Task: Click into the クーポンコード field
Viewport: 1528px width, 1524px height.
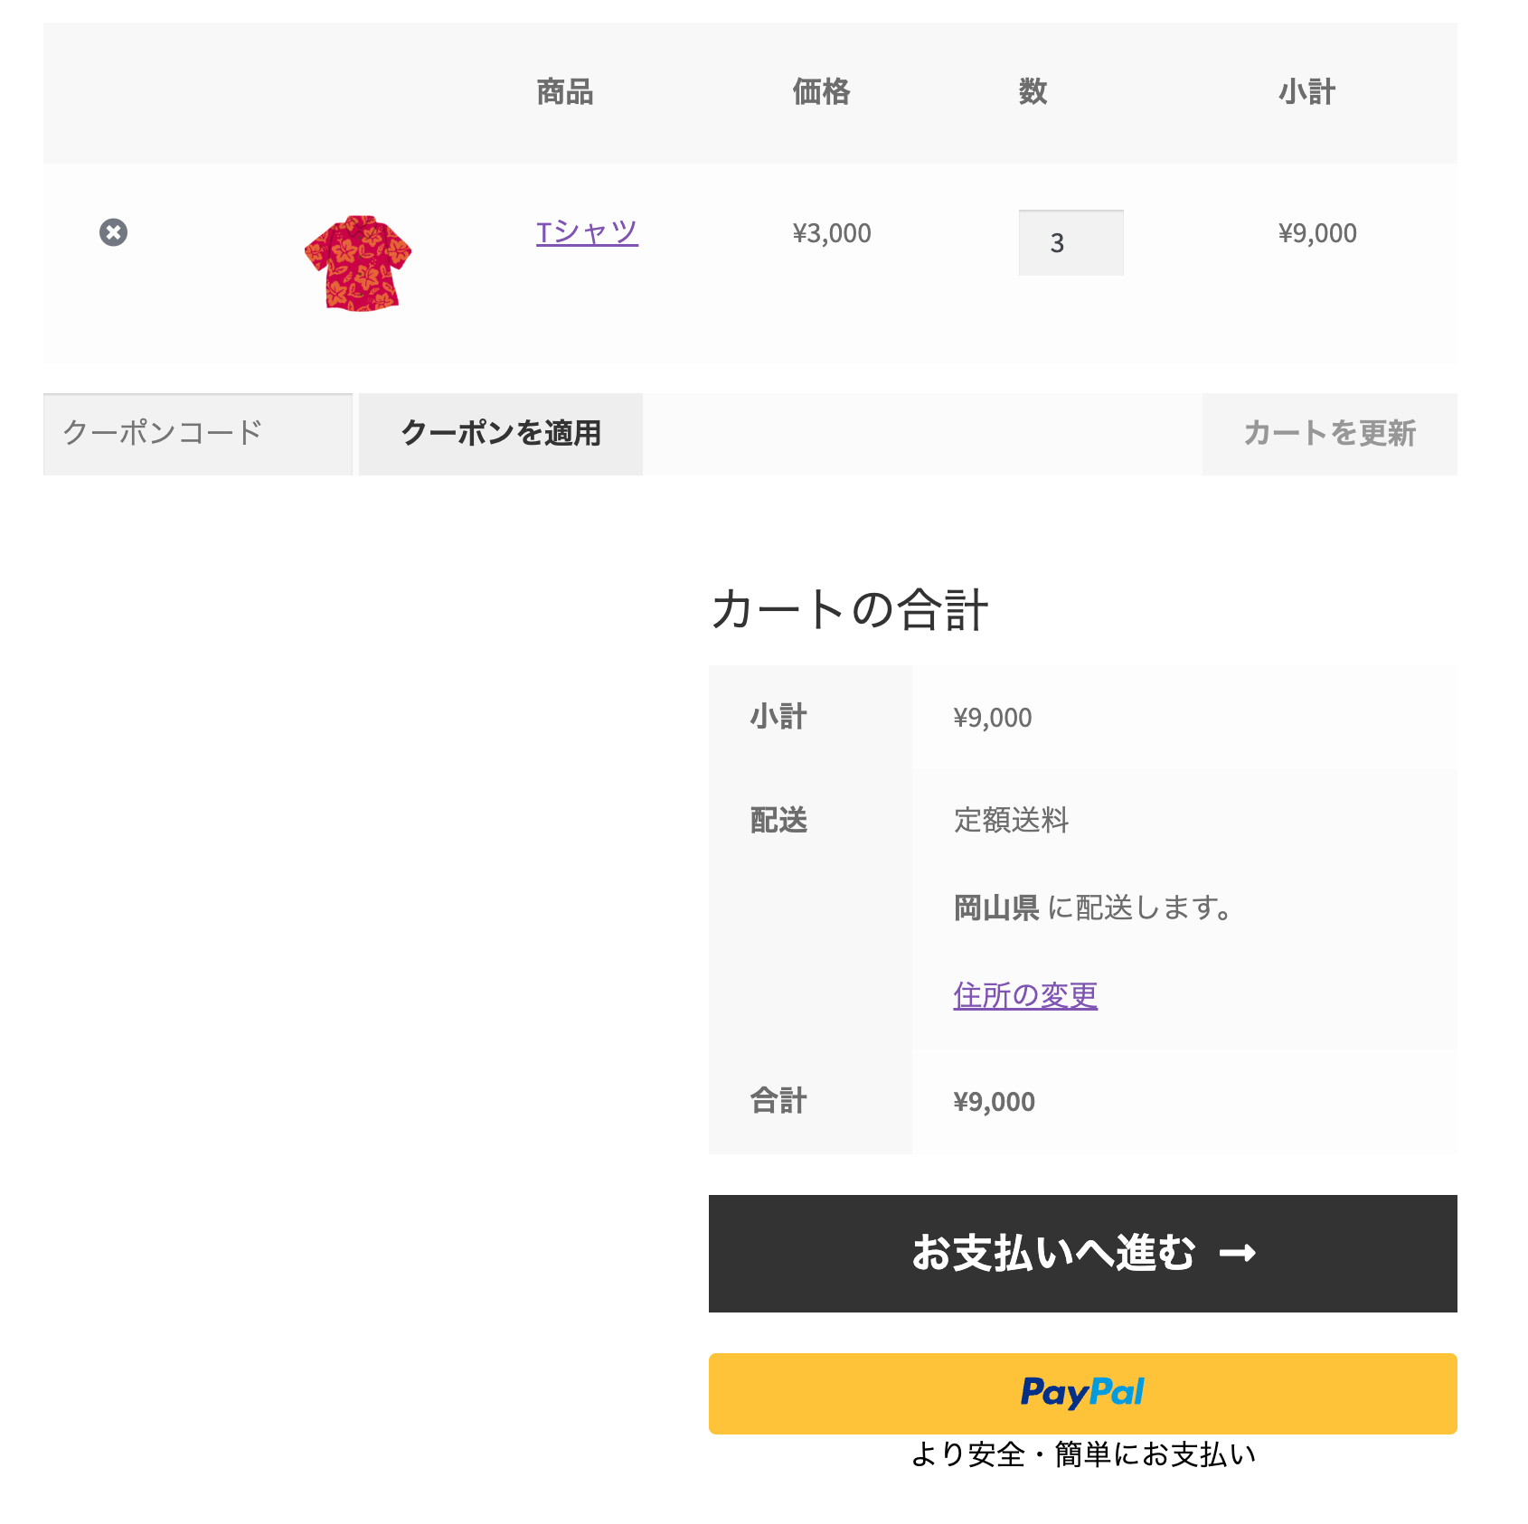Action: pos(198,434)
